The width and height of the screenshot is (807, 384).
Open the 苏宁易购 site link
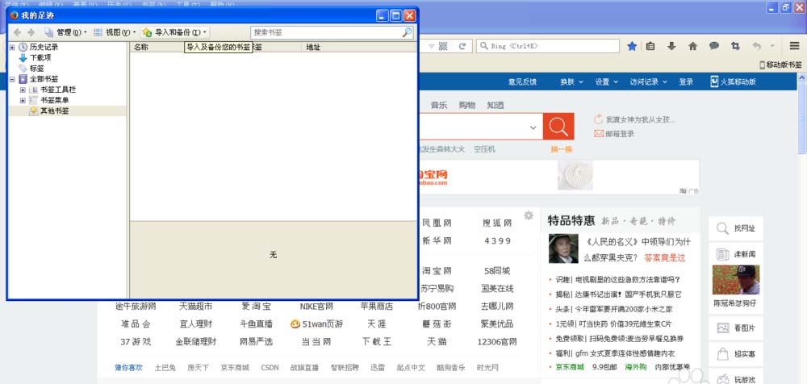[437, 288]
